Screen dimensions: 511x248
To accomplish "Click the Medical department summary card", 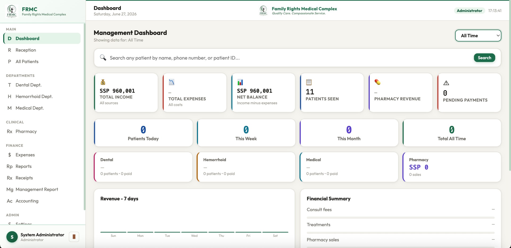I will (x=349, y=167).
